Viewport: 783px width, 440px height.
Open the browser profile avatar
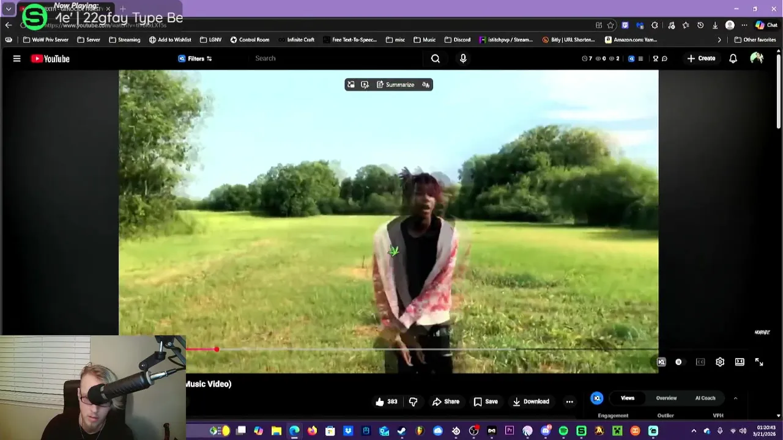coord(730,25)
